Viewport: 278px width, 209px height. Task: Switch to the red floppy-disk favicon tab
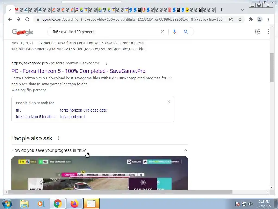pos(17,10)
